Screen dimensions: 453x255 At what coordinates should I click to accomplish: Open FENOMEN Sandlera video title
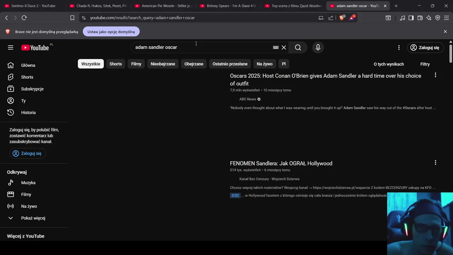(281, 163)
